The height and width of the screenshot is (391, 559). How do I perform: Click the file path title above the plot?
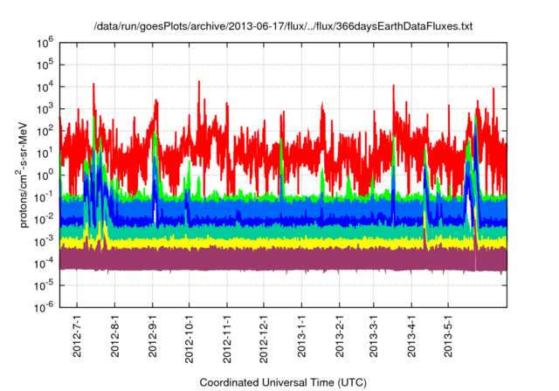(x=283, y=26)
